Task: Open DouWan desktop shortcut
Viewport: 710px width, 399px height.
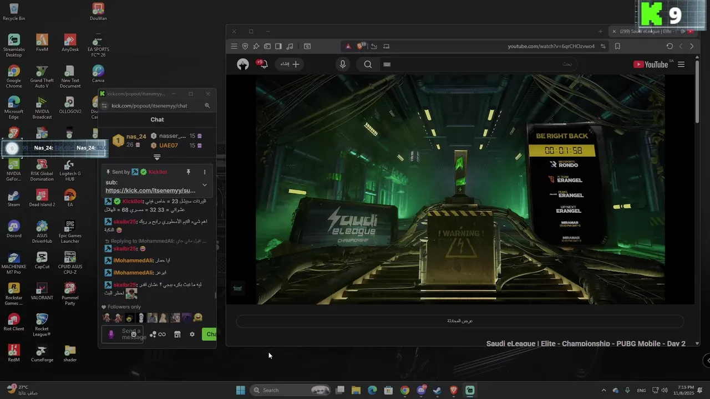Action: (x=98, y=12)
